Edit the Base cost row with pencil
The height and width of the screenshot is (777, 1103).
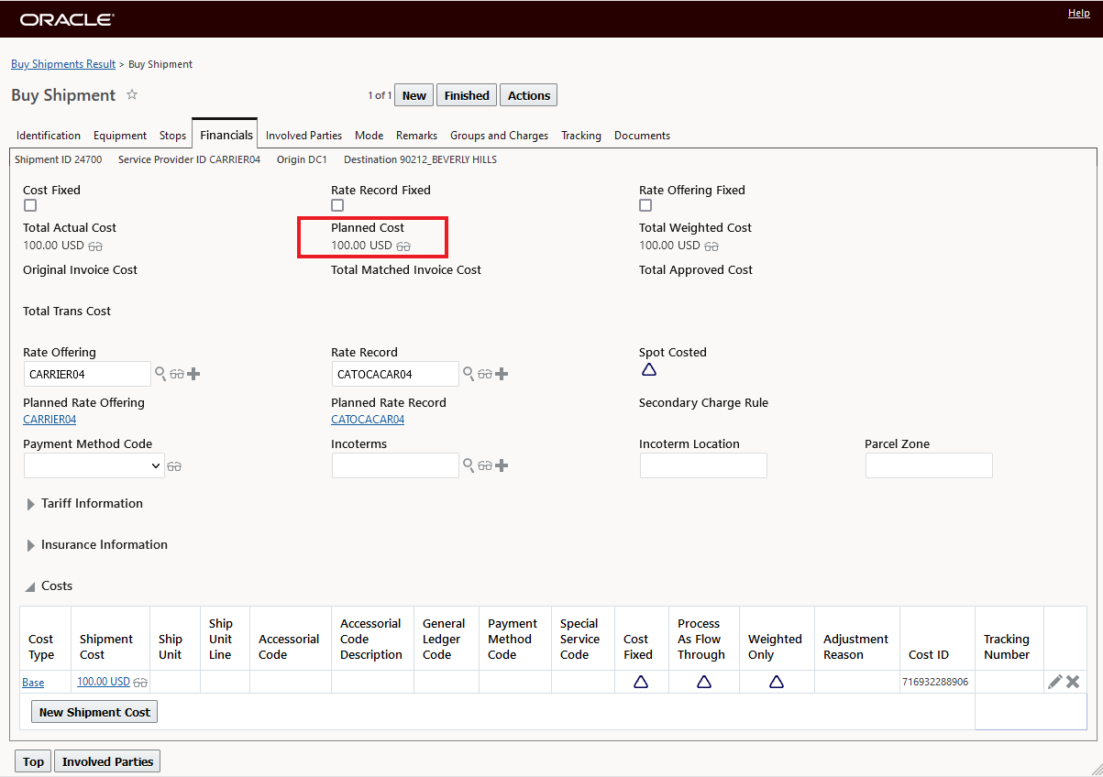point(1055,682)
